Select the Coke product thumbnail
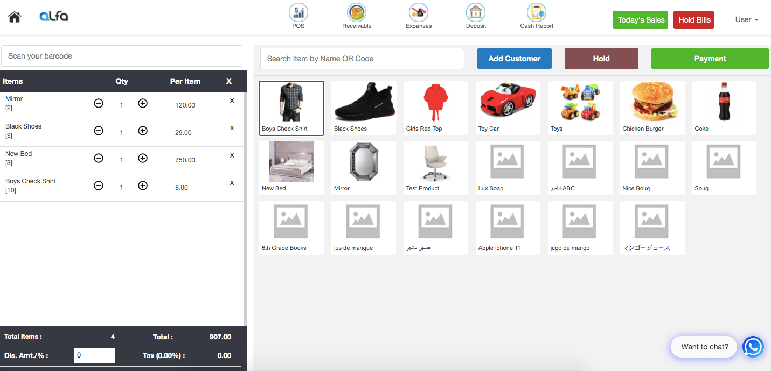This screenshot has height=371, width=771. (724, 108)
